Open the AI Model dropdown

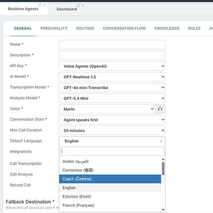[112, 77]
